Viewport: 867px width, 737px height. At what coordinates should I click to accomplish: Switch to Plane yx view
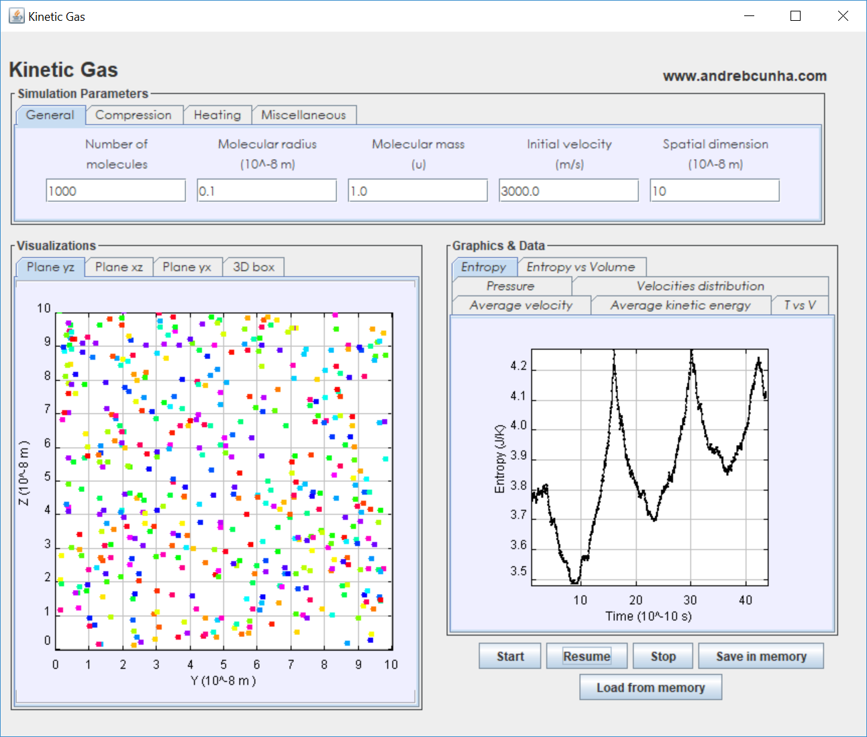click(187, 267)
